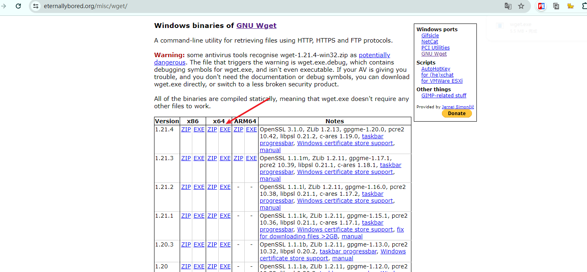This screenshot has width=587, height=272.
Task: Download 1.21.3 x86 EXE
Action: (x=199, y=158)
